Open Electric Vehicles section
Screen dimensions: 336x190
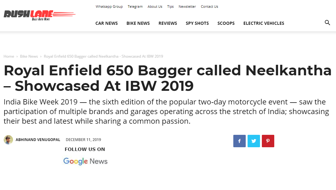pyautogui.click(x=264, y=23)
